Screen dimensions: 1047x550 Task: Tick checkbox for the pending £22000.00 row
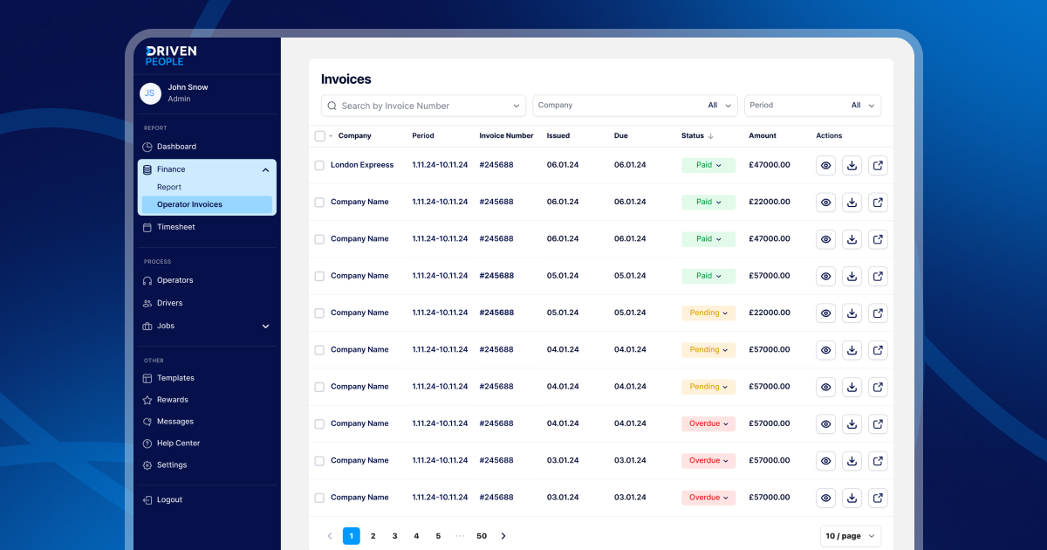click(x=319, y=313)
